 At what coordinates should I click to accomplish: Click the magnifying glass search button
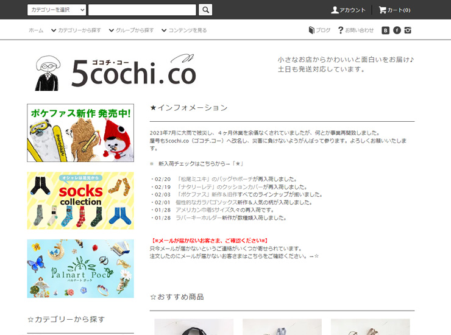205,10
